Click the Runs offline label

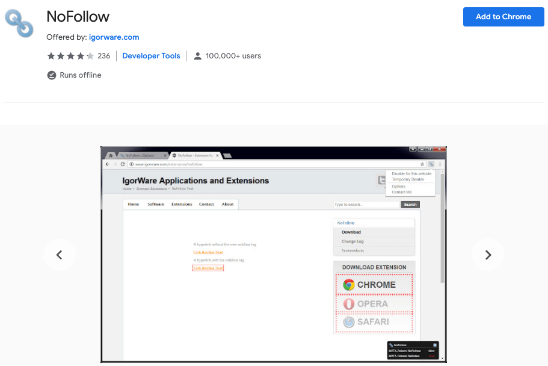(x=81, y=75)
